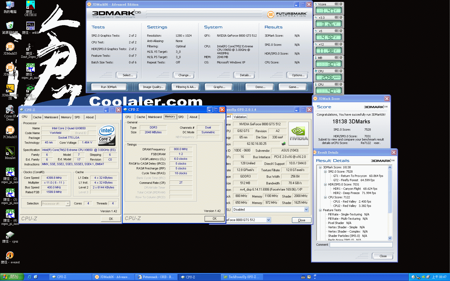Click Result Details scrollbar down arrow
Image resolution: width=450 pixels, height=281 pixels.
[390, 238]
